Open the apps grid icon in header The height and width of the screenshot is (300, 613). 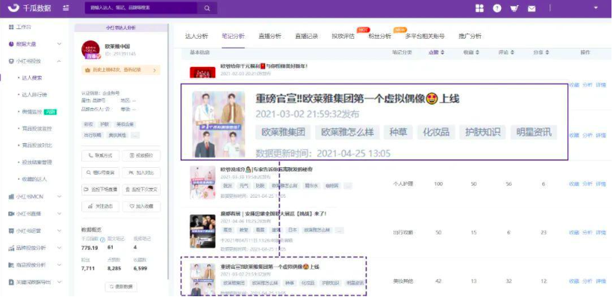point(479,8)
